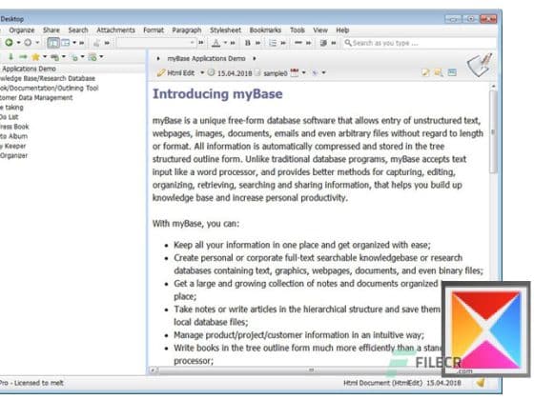Select Knowledge Base/Research Database tree item

coord(48,78)
